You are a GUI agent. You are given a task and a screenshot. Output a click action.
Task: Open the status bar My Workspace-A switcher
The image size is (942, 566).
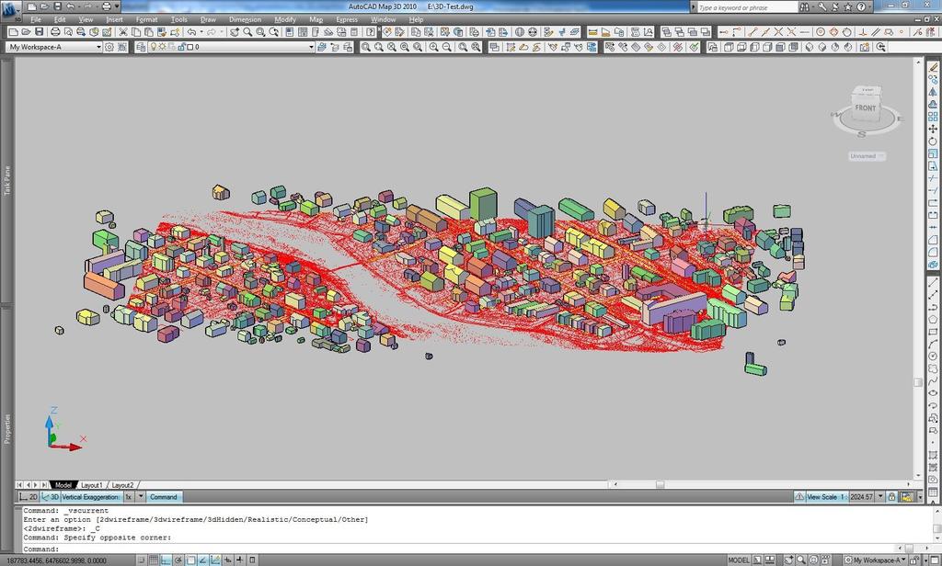pyautogui.click(x=876, y=560)
